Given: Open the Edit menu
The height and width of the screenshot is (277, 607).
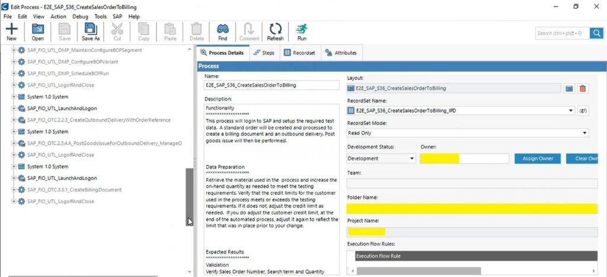Looking at the screenshot, I should pyautogui.click(x=23, y=17).
